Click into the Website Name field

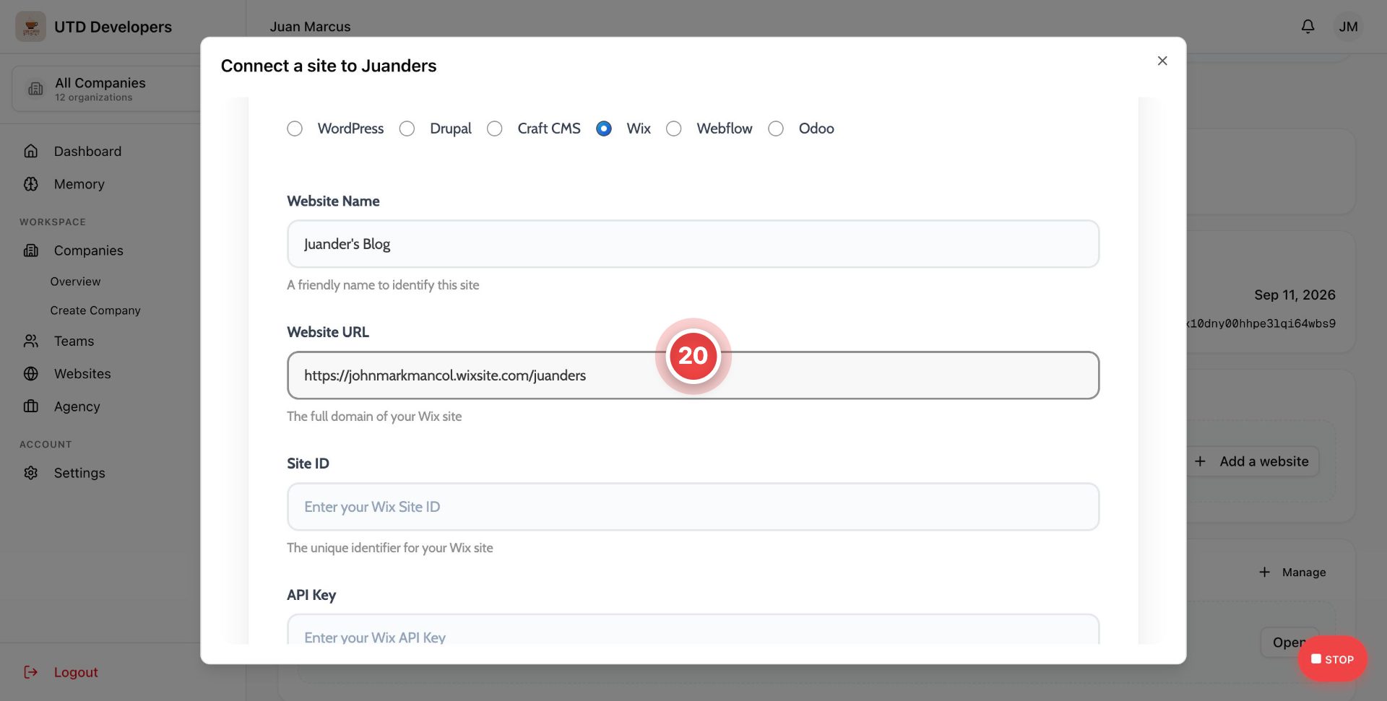(x=693, y=244)
